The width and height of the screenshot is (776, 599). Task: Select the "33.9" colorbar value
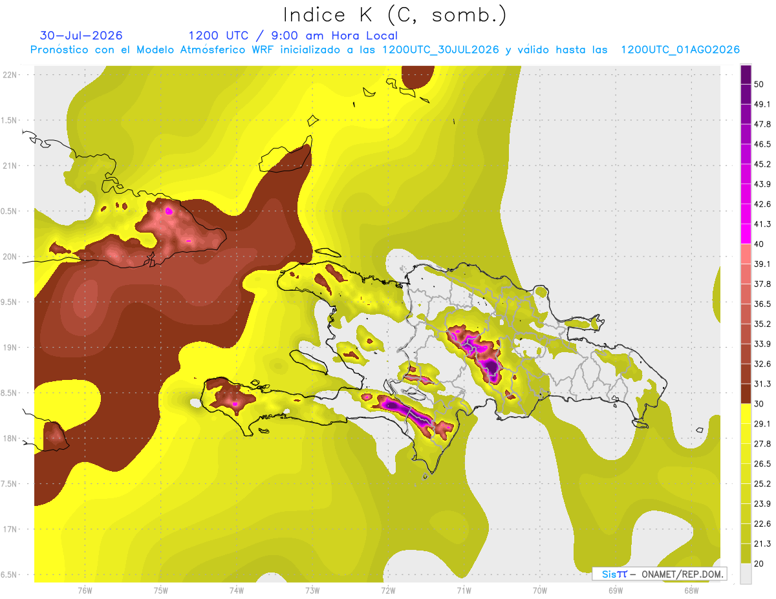pyautogui.click(x=762, y=344)
